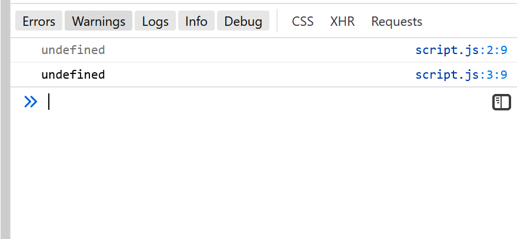The image size is (517, 239).
Task: Select the gray undefined output message
Action: pos(73,50)
